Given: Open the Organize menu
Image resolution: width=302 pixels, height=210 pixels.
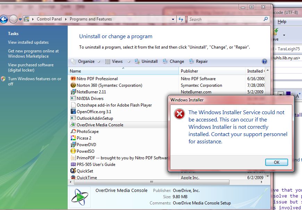Looking at the screenshot, I should (x=86, y=61).
